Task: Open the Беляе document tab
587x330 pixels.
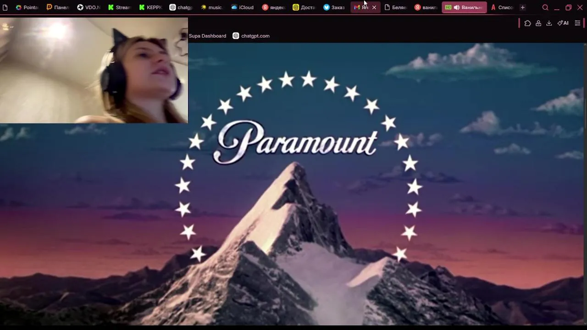Action: click(x=396, y=7)
